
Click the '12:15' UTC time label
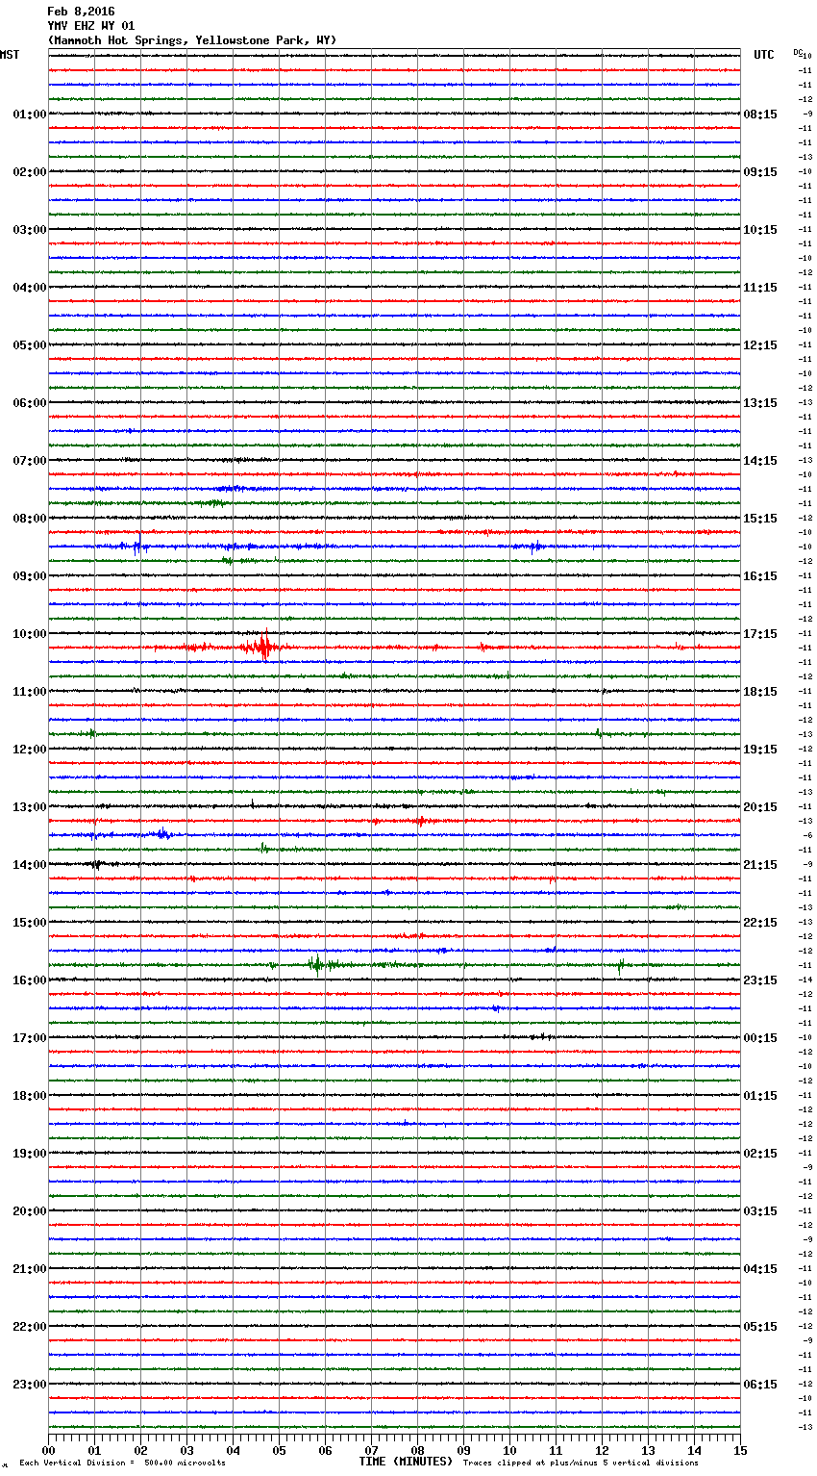(760, 345)
